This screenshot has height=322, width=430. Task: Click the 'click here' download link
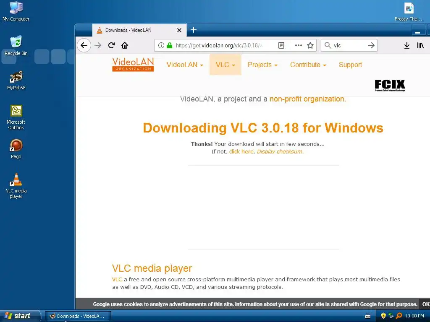241,151
